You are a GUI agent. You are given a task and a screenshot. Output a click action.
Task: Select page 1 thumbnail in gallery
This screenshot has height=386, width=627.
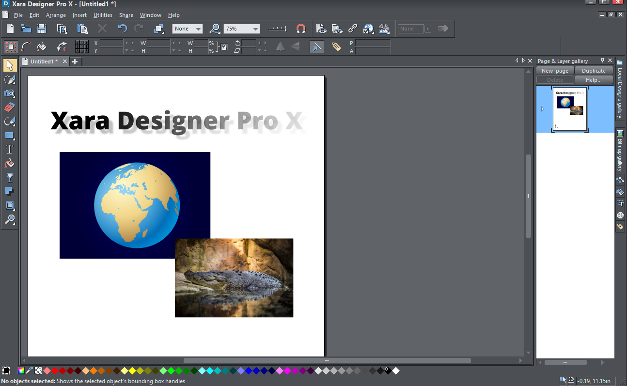pyautogui.click(x=570, y=109)
